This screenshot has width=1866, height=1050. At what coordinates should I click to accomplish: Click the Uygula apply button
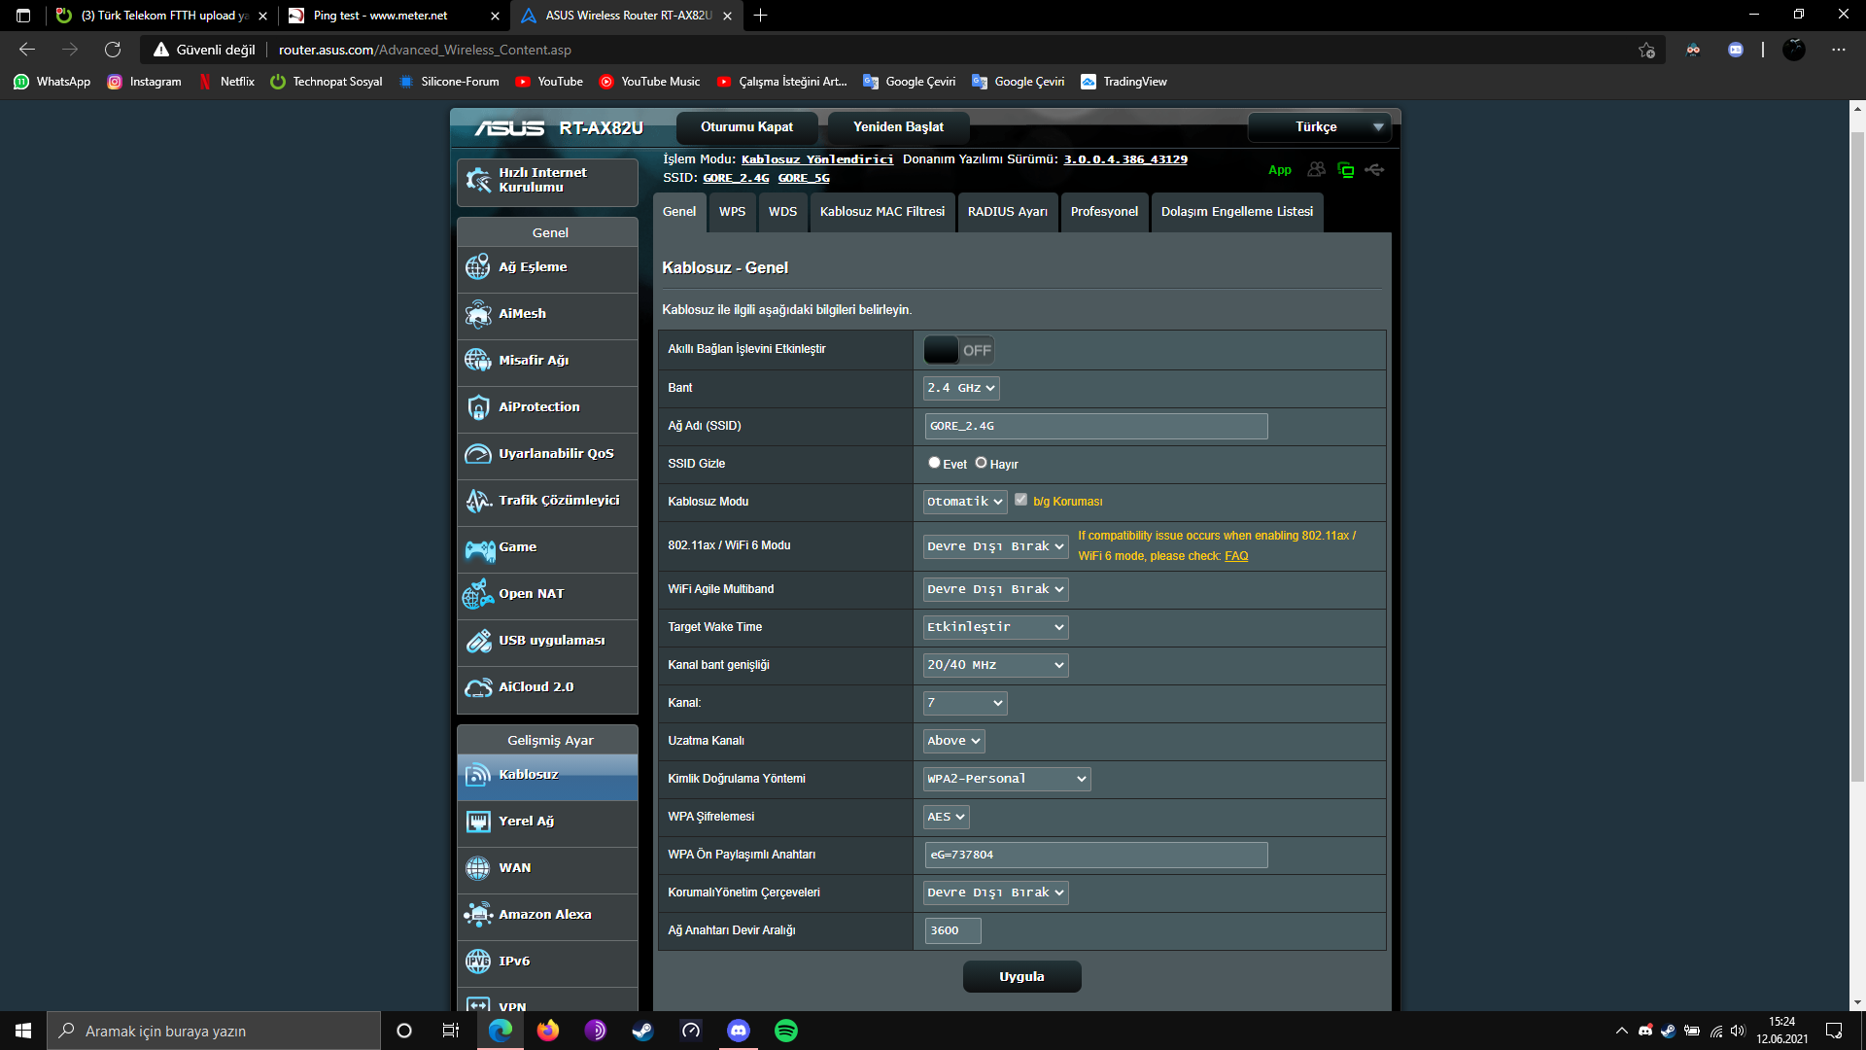(x=1020, y=977)
